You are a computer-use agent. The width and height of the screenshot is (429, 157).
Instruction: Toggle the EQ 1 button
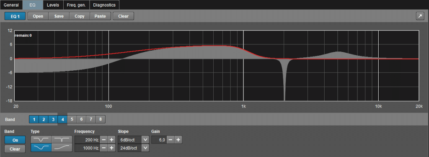pyautogui.click(x=15, y=16)
